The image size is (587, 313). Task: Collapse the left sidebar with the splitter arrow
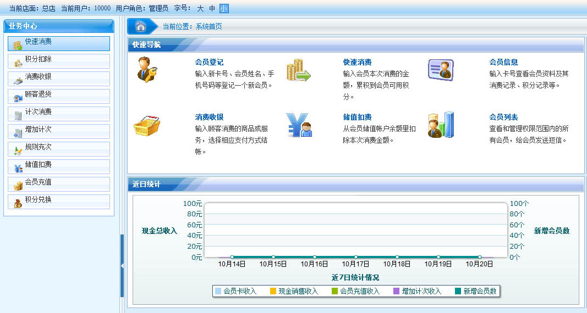click(x=122, y=266)
